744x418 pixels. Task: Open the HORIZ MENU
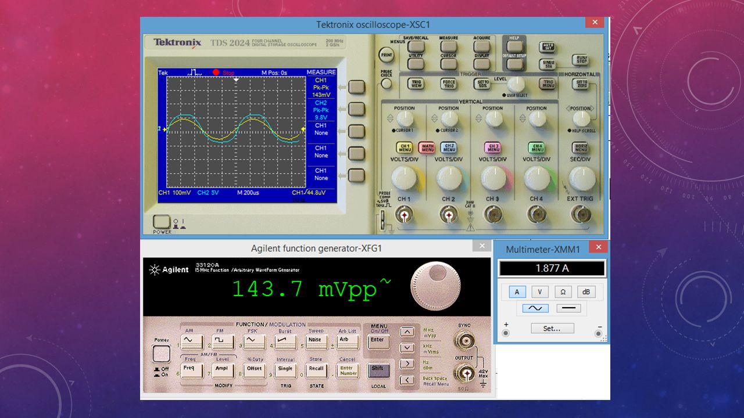tap(580, 147)
